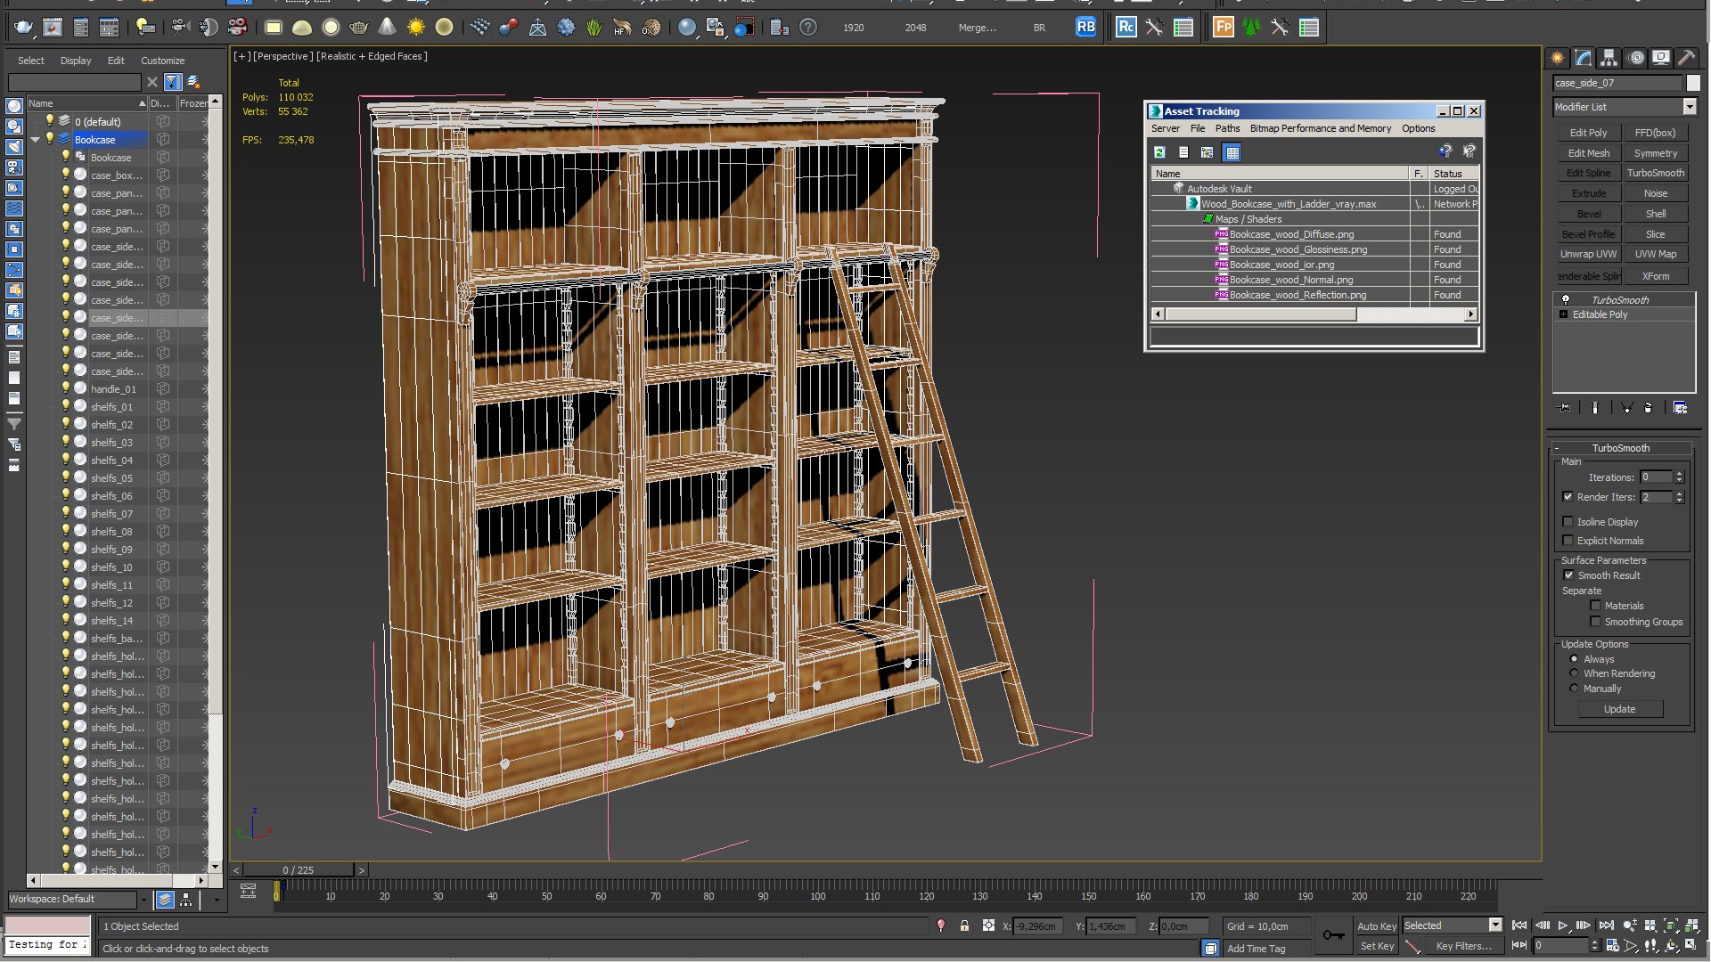Collapse the TurboSmooth rollout header

pos(1620,448)
